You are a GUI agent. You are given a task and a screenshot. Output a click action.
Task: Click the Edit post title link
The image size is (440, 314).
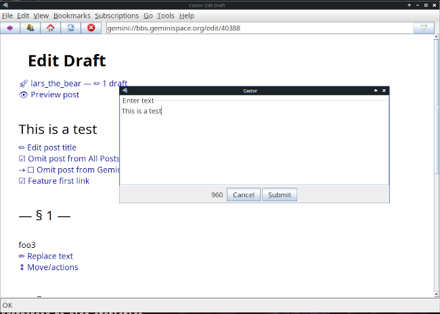click(51, 147)
